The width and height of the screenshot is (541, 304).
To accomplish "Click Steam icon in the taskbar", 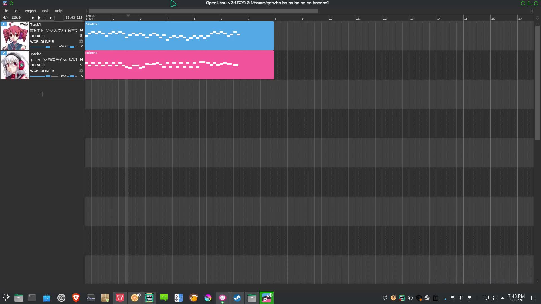I will 237,298.
